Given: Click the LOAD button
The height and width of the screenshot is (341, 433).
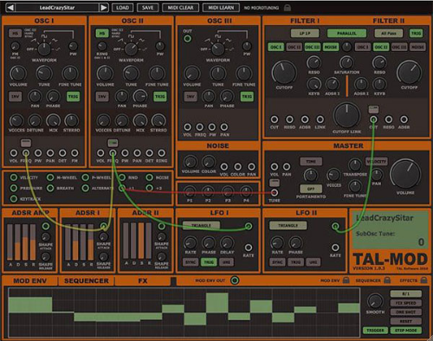Looking at the screenshot, I should tap(122, 8).
